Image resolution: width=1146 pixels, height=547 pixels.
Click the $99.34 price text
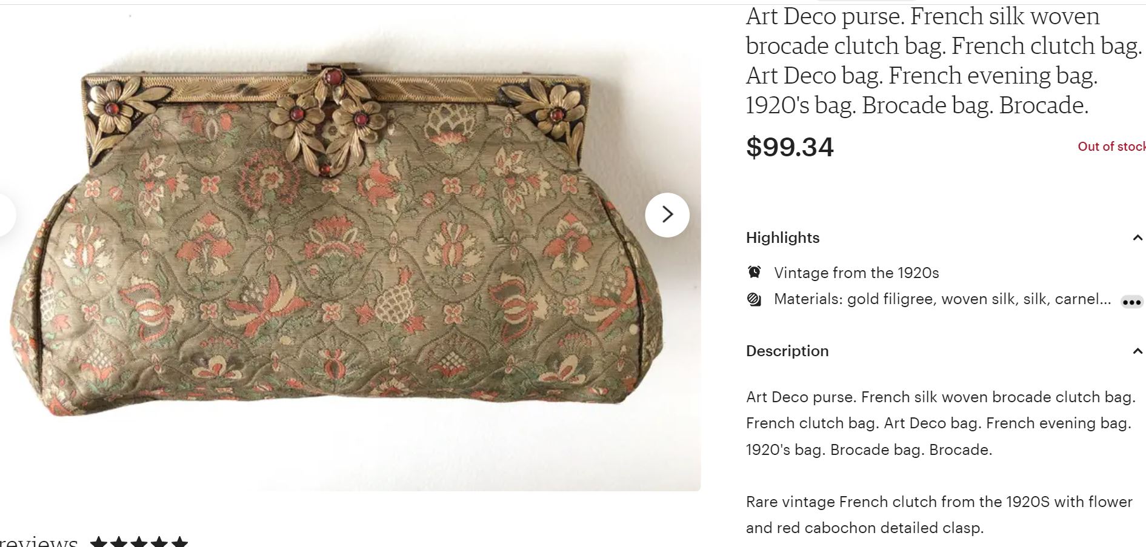pyautogui.click(x=789, y=148)
